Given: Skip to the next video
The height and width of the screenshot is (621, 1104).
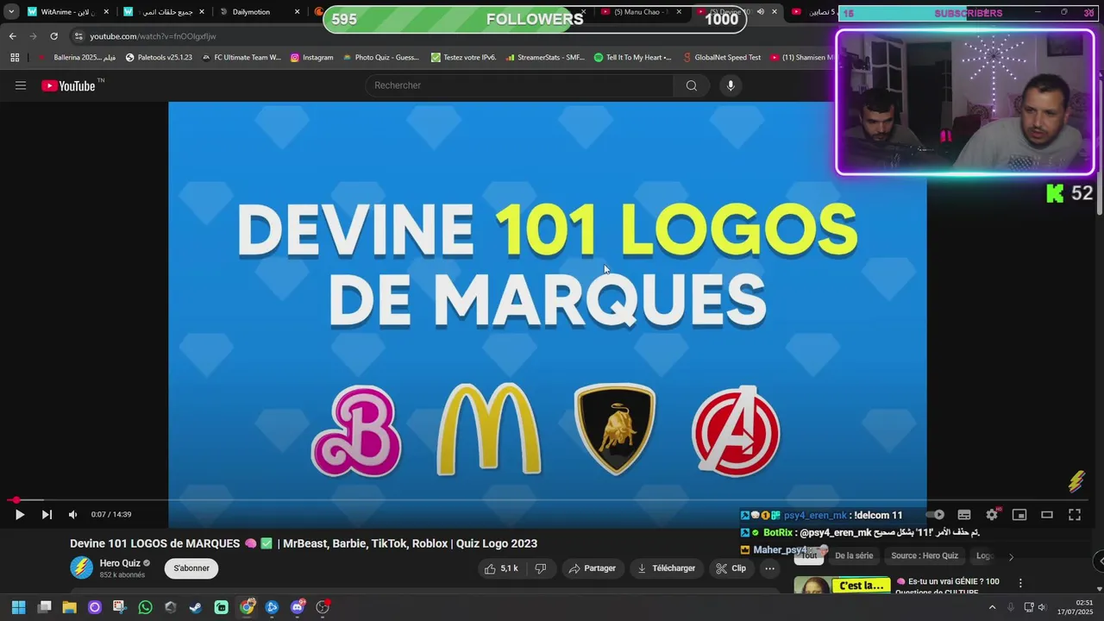Looking at the screenshot, I should (x=47, y=515).
